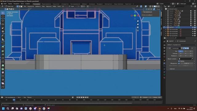This screenshot has width=197, height=111.
Task: Select the Rotate tool
Action: point(3,24)
